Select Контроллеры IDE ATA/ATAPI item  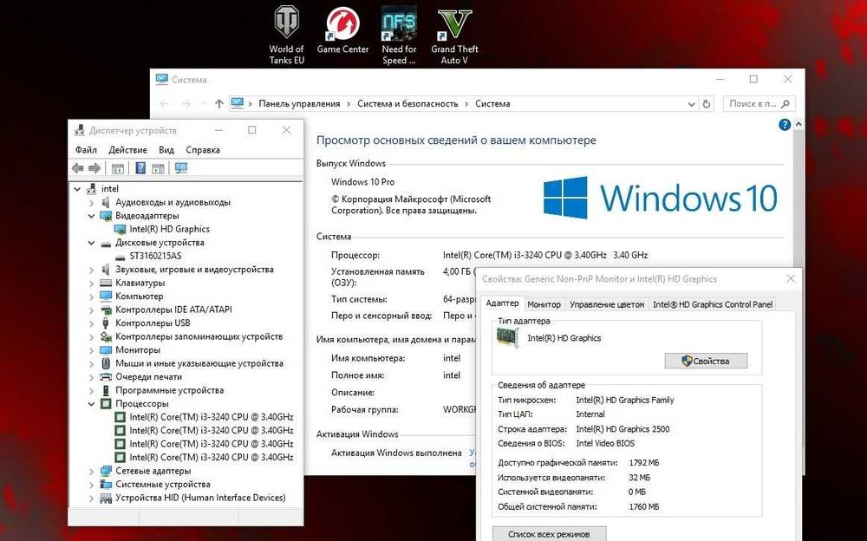173,310
